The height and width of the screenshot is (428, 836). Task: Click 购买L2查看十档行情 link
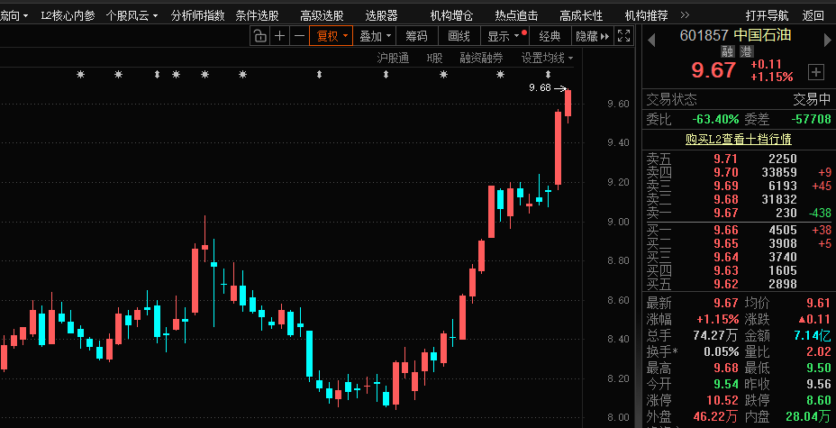coord(738,139)
